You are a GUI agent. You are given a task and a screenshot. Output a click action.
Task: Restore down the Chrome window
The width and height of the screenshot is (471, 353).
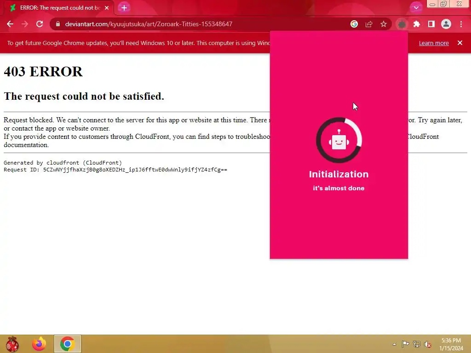[443, 4]
